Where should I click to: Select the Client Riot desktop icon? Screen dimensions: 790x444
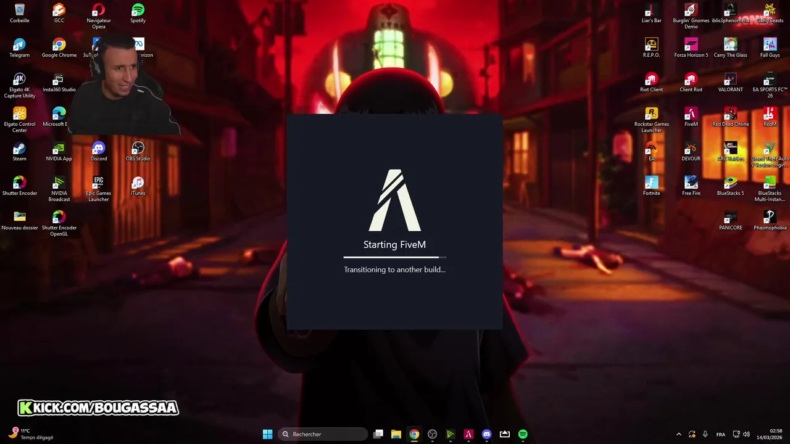click(691, 83)
